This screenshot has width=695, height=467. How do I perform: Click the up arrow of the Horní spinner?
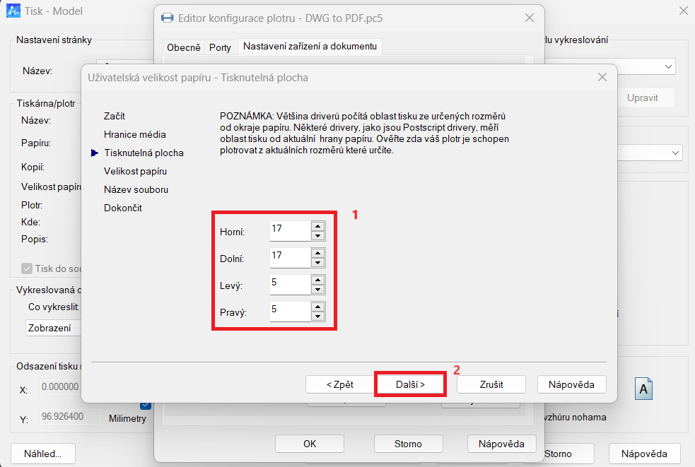(x=318, y=226)
